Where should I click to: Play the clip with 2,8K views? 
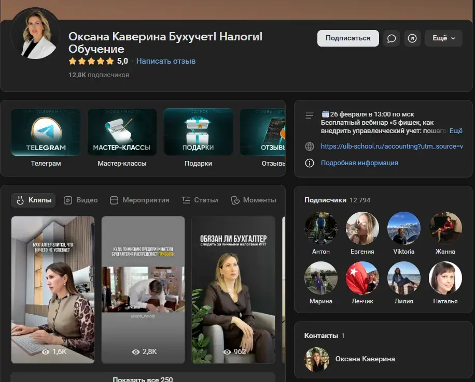pos(143,290)
